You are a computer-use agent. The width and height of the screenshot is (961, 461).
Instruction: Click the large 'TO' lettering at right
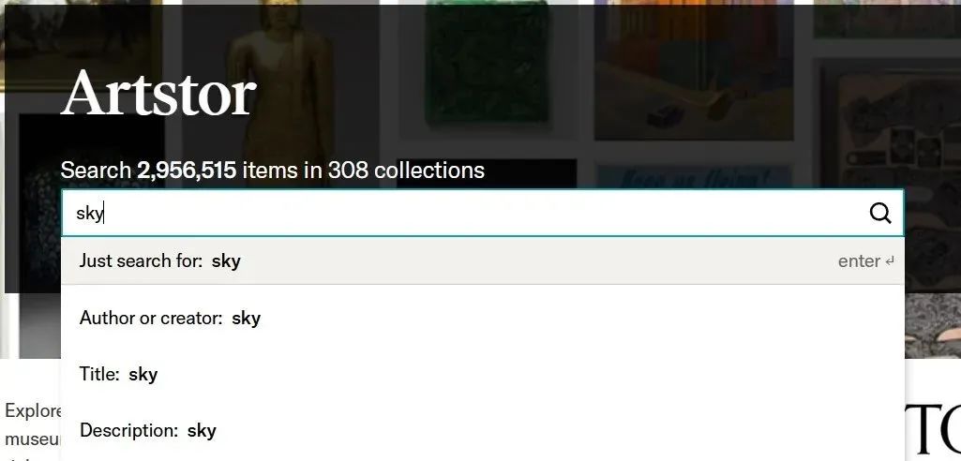[932, 428]
